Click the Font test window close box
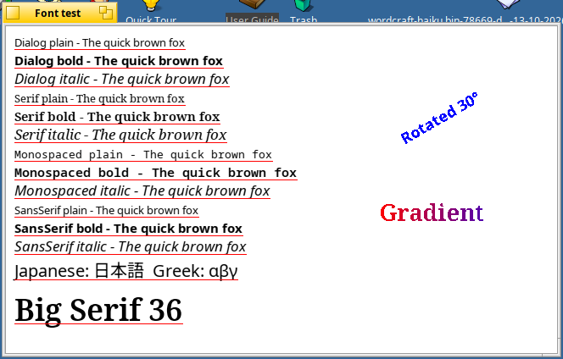 (x=13, y=14)
